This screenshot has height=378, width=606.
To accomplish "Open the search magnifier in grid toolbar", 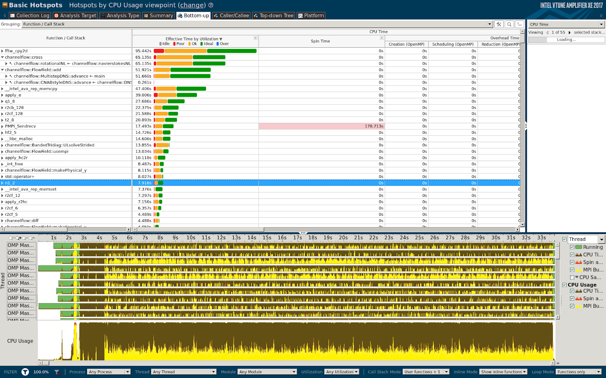I will point(509,24).
